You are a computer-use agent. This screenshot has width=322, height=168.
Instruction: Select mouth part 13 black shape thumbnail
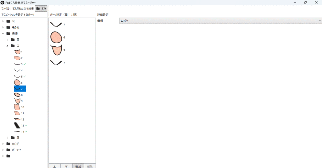click(x=17, y=125)
